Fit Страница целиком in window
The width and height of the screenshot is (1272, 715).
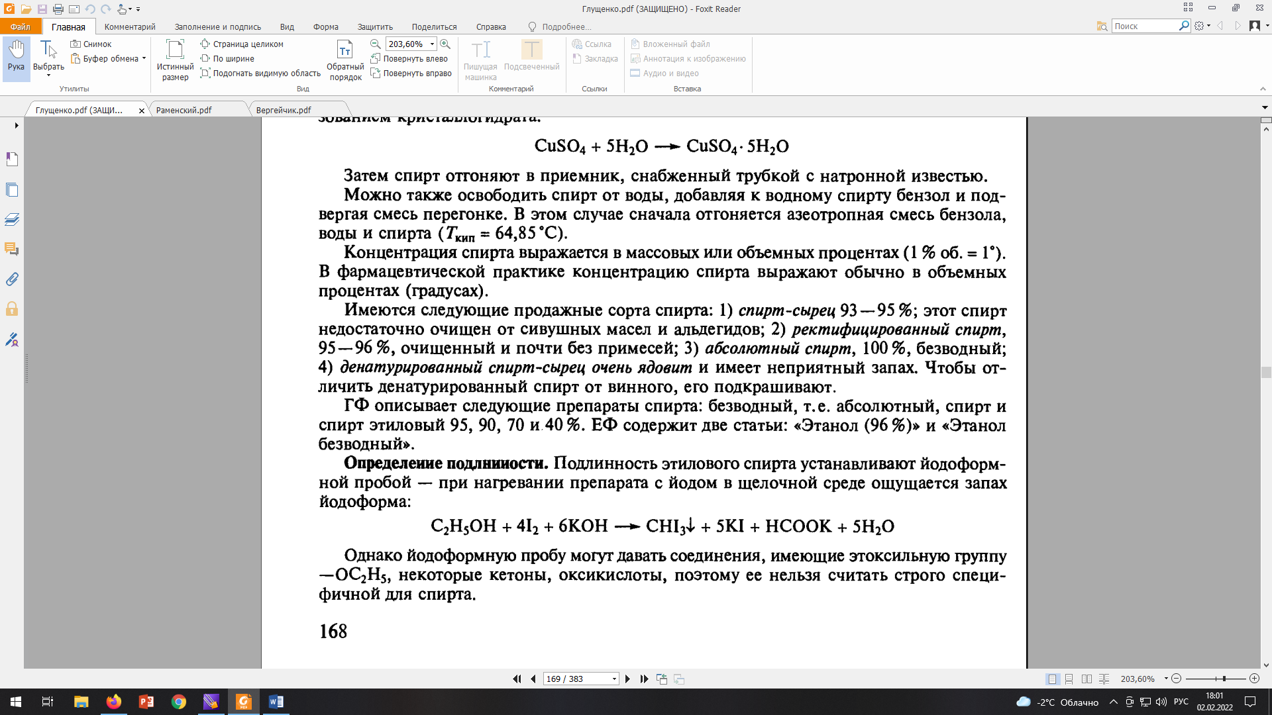pyautogui.click(x=242, y=44)
